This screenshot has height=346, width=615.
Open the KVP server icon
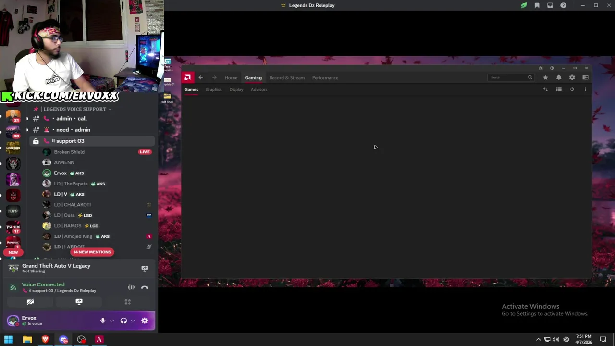pyautogui.click(x=13, y=211)
